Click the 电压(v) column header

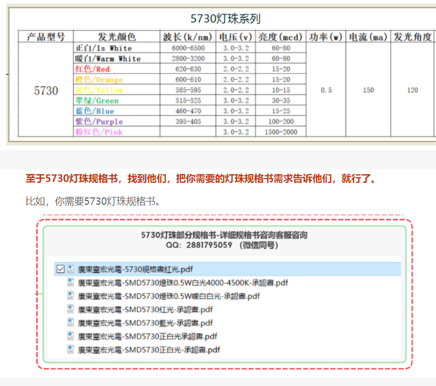click(x=236, y=36)
